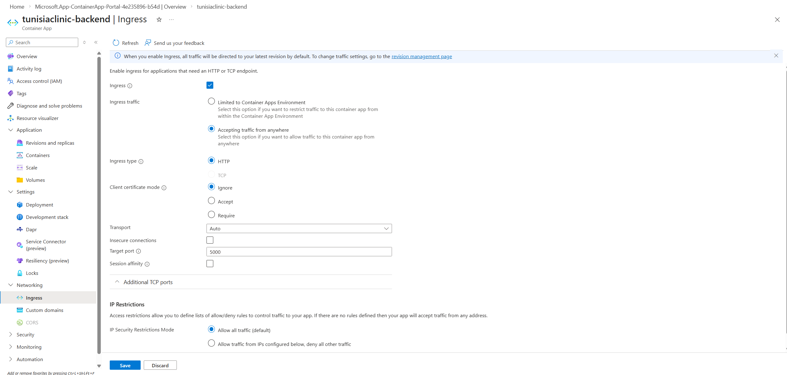Open the Dapr settings item
Viewport: 787px width, 375px height.
[x=31, y=229]
